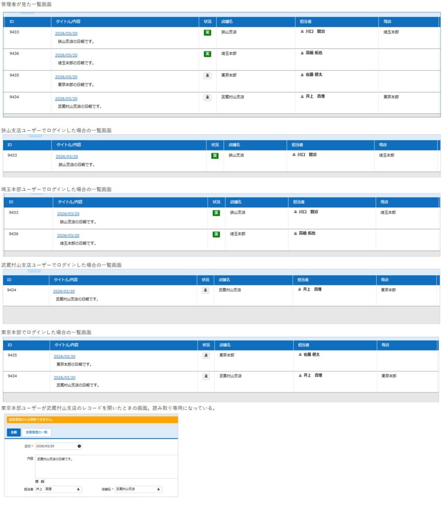This screenshot has width=444, height=505.
Task: Open the 担当者 selector showing 井上 真理
Action: pos(58,489)
